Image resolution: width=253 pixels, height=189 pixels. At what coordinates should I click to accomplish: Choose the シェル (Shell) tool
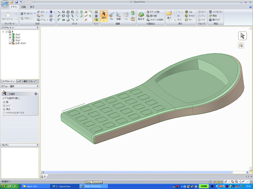(x=189, y=12)
